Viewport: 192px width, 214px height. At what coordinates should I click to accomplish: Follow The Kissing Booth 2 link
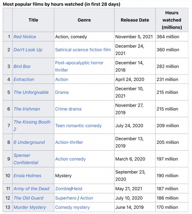(32, 125)
